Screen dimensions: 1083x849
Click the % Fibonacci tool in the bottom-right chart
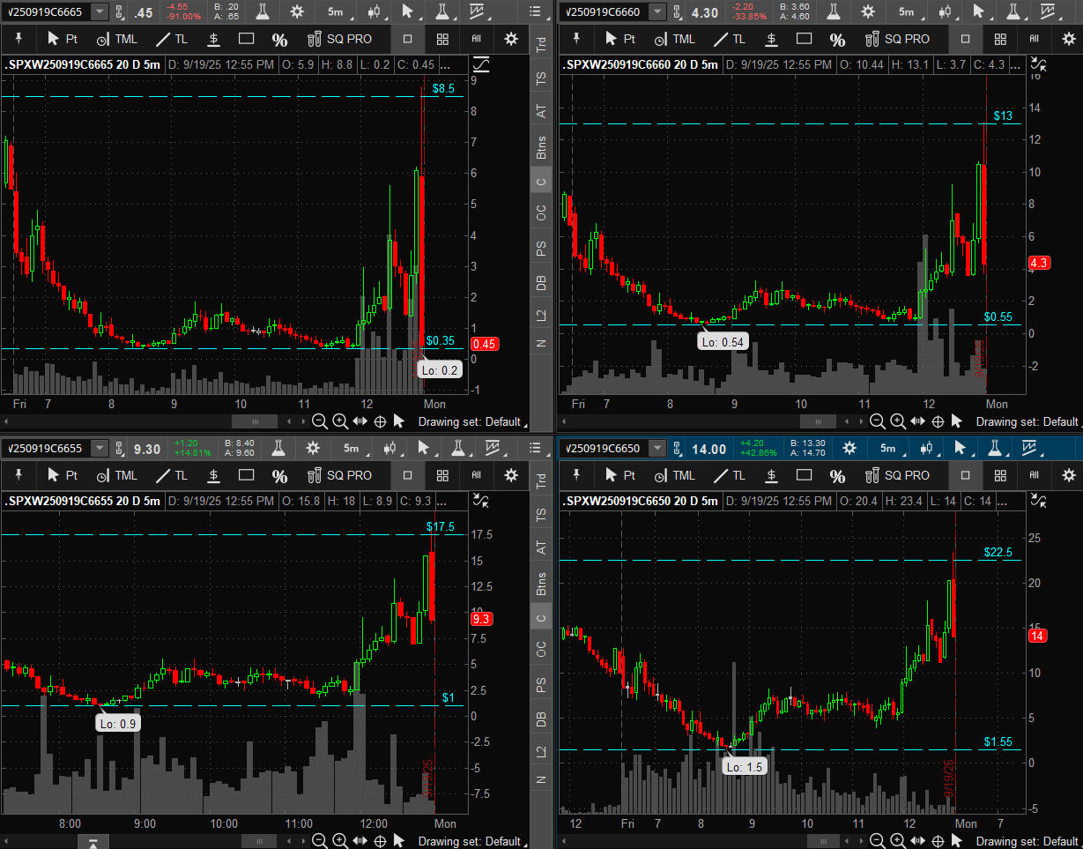click(837, 476)
